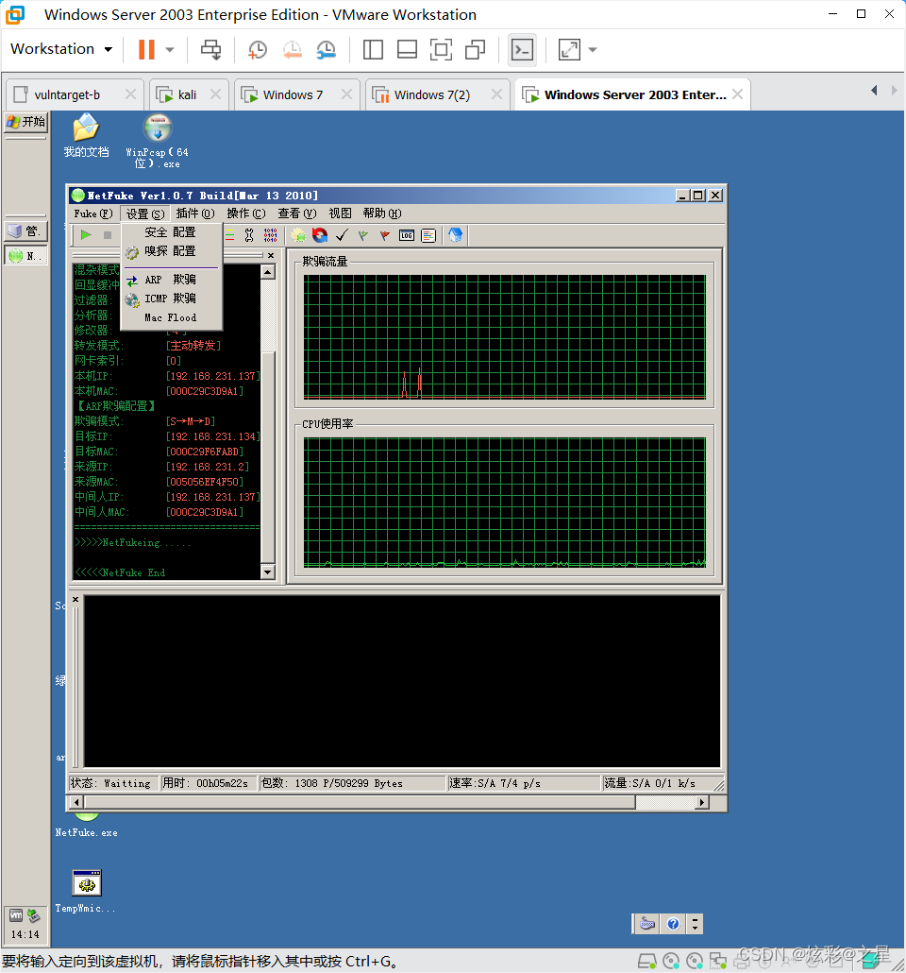Viewport: 906px width, 973px height.
Task: Open the 操作(C) menu
Action: click(246, 213)
